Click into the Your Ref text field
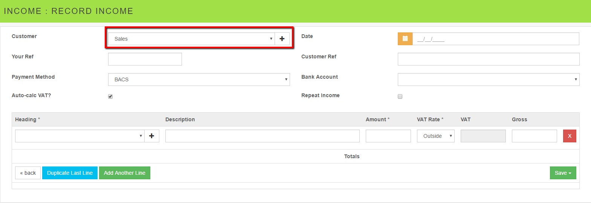591x203 pixels. [x=145, y=59]
